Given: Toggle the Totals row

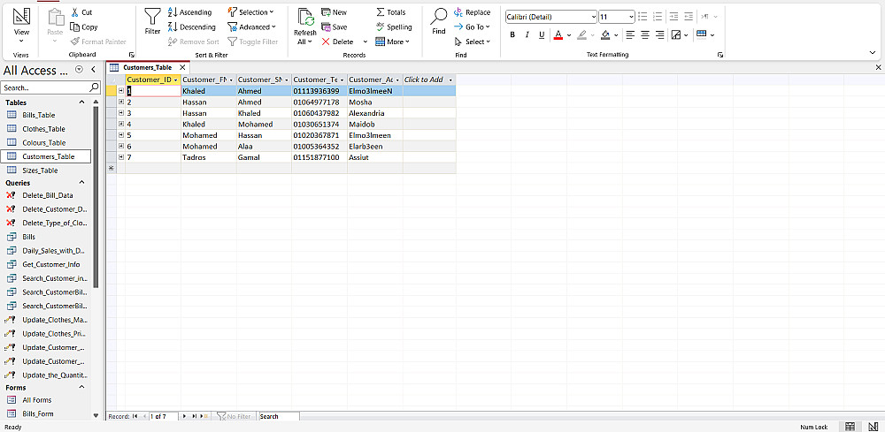Looking at the screenshot, I should (x=391, y=11).
